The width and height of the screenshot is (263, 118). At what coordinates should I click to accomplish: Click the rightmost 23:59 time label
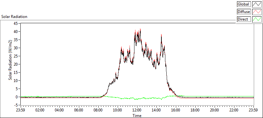[x=253, y=110]
